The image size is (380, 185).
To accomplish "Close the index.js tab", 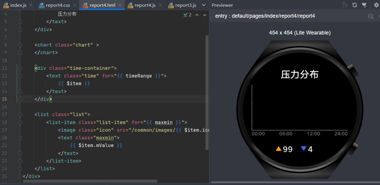I will click(31, 5).
